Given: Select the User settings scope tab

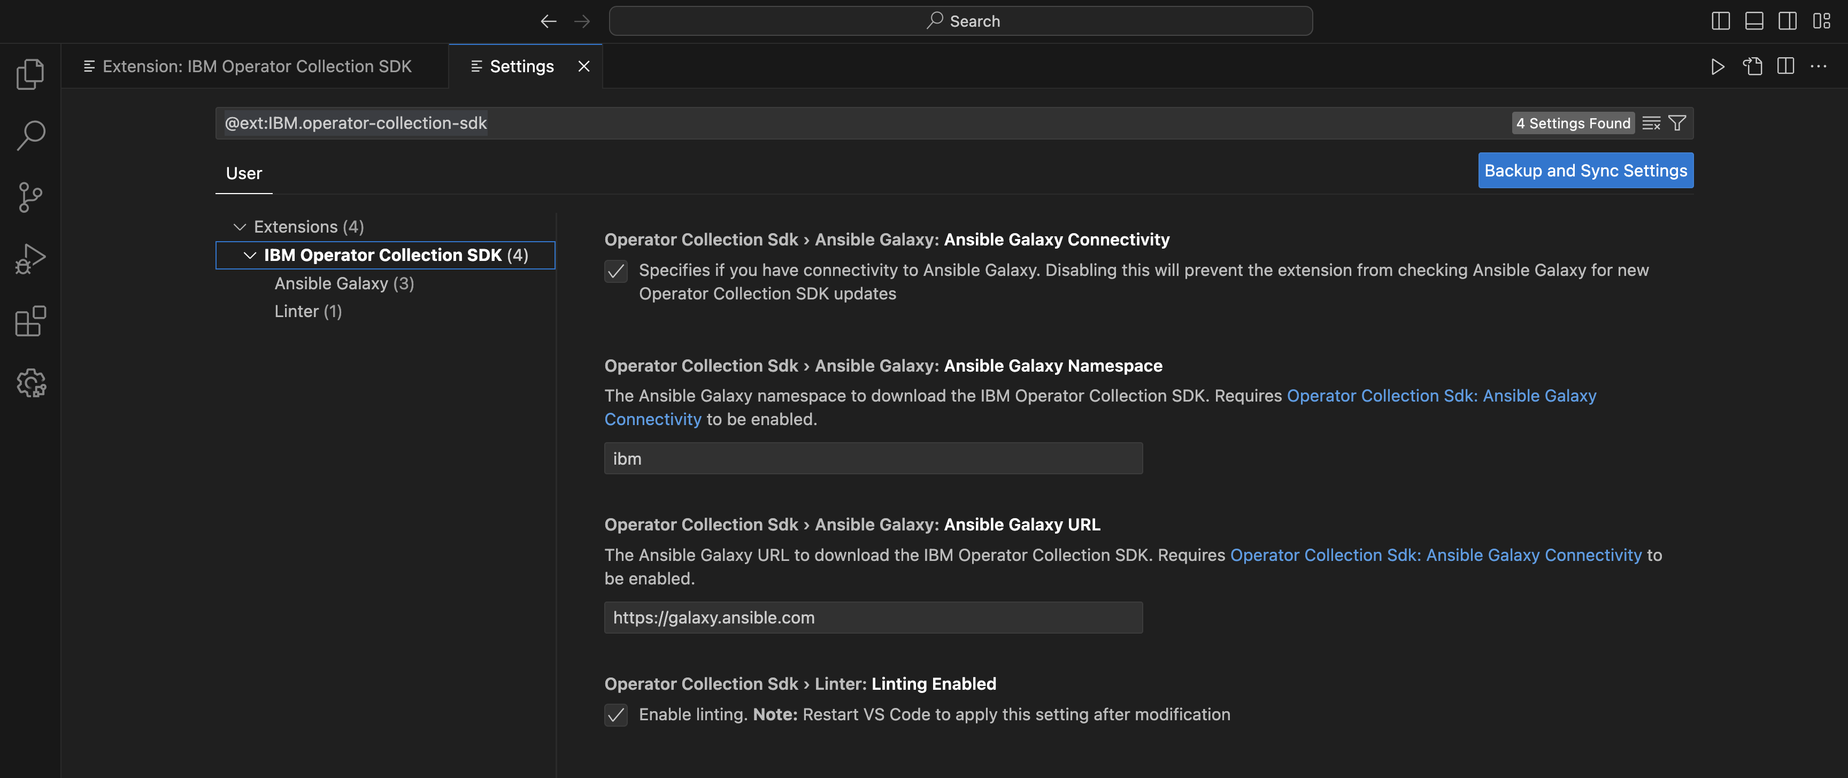Looking at the screenshot, I should click(x=244, y=174).
